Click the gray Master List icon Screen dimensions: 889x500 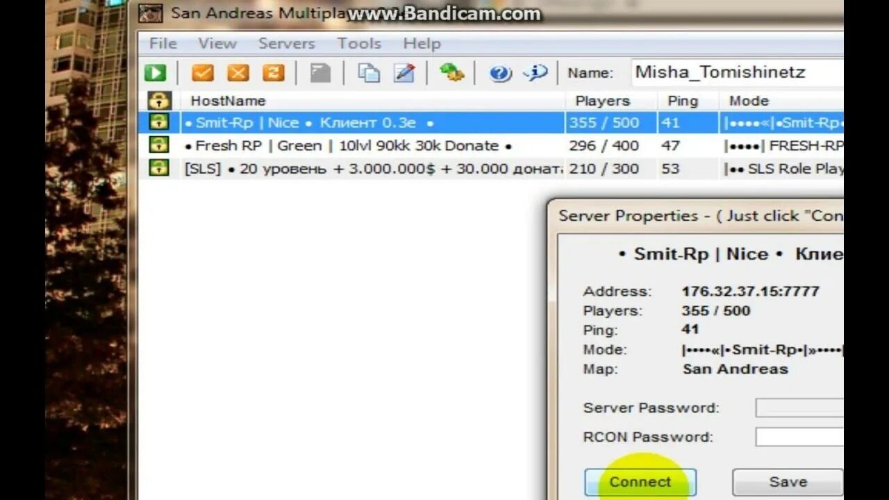point(320,73)
